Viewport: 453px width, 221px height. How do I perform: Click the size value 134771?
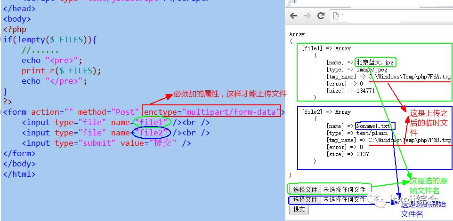[x=365, y=91]
